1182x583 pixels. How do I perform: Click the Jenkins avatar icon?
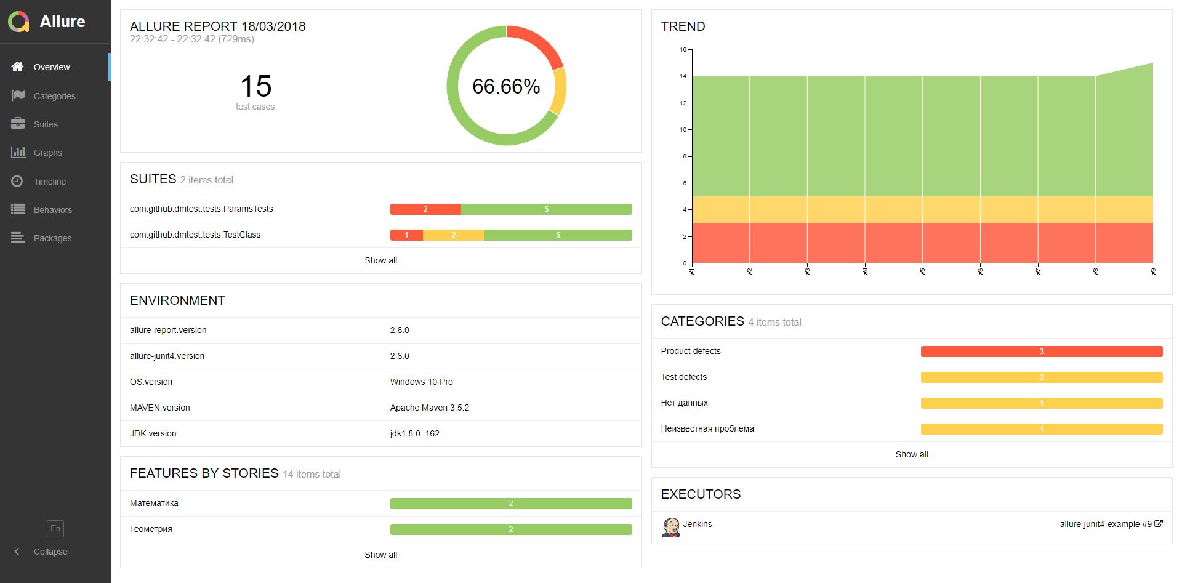pyautogui.click(x=670, y=528)
